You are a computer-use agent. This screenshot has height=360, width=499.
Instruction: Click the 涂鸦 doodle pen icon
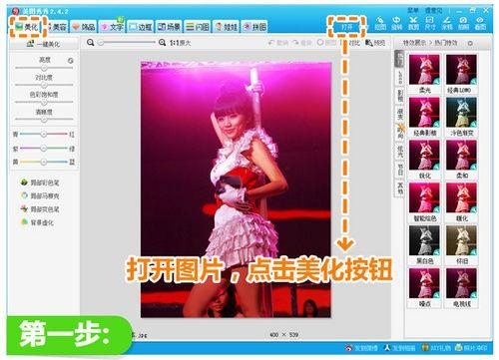[x=447, y=23]
